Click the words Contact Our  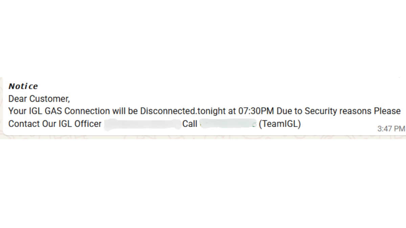32,124
